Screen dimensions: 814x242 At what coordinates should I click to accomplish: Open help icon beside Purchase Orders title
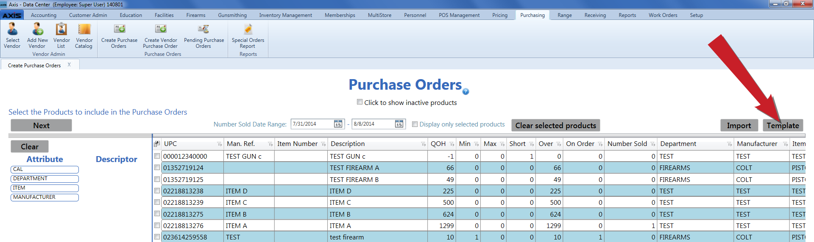[466, 91]
